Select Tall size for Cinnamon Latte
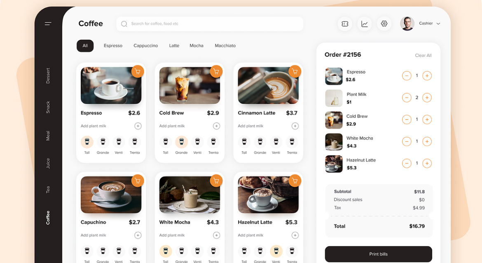This screenshot has width=482, height=263. (244, 142)
